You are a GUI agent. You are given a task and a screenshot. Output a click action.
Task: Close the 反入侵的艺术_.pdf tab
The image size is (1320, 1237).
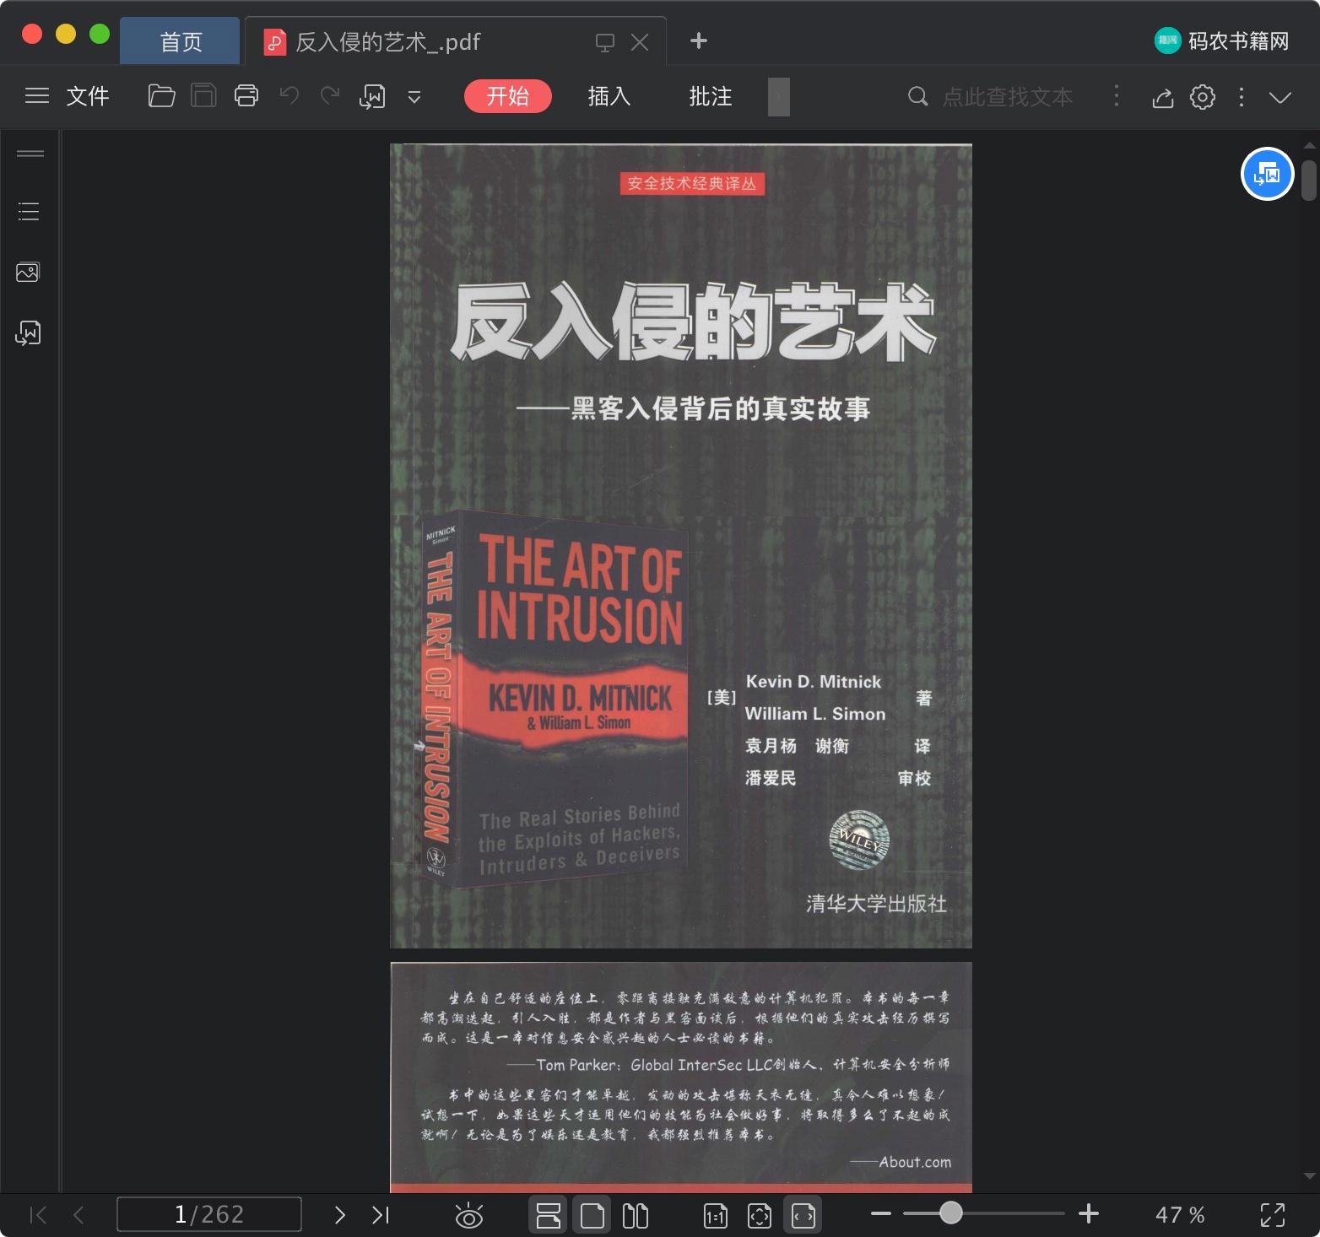click(x=641, y=42)
